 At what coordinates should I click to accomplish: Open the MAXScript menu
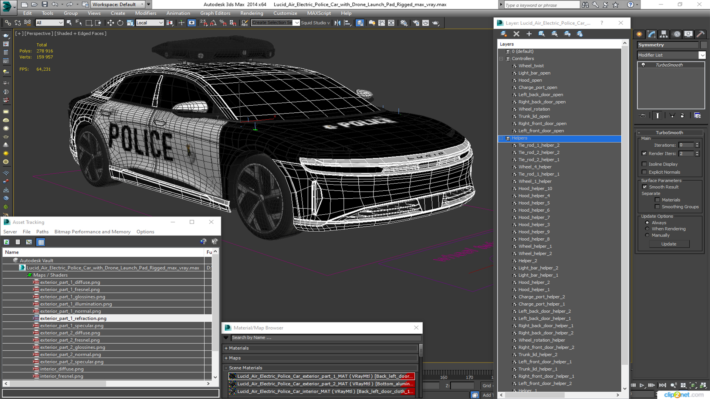coord(319,13)
